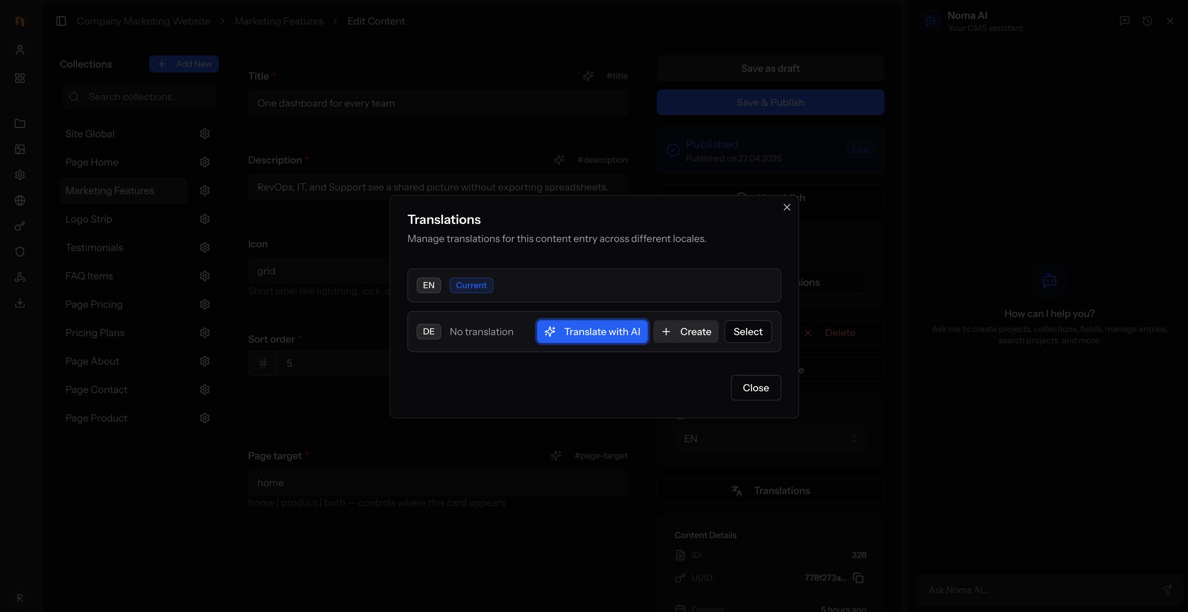Click the AI sparkle icon beside Title

click(x=588, y=76)
